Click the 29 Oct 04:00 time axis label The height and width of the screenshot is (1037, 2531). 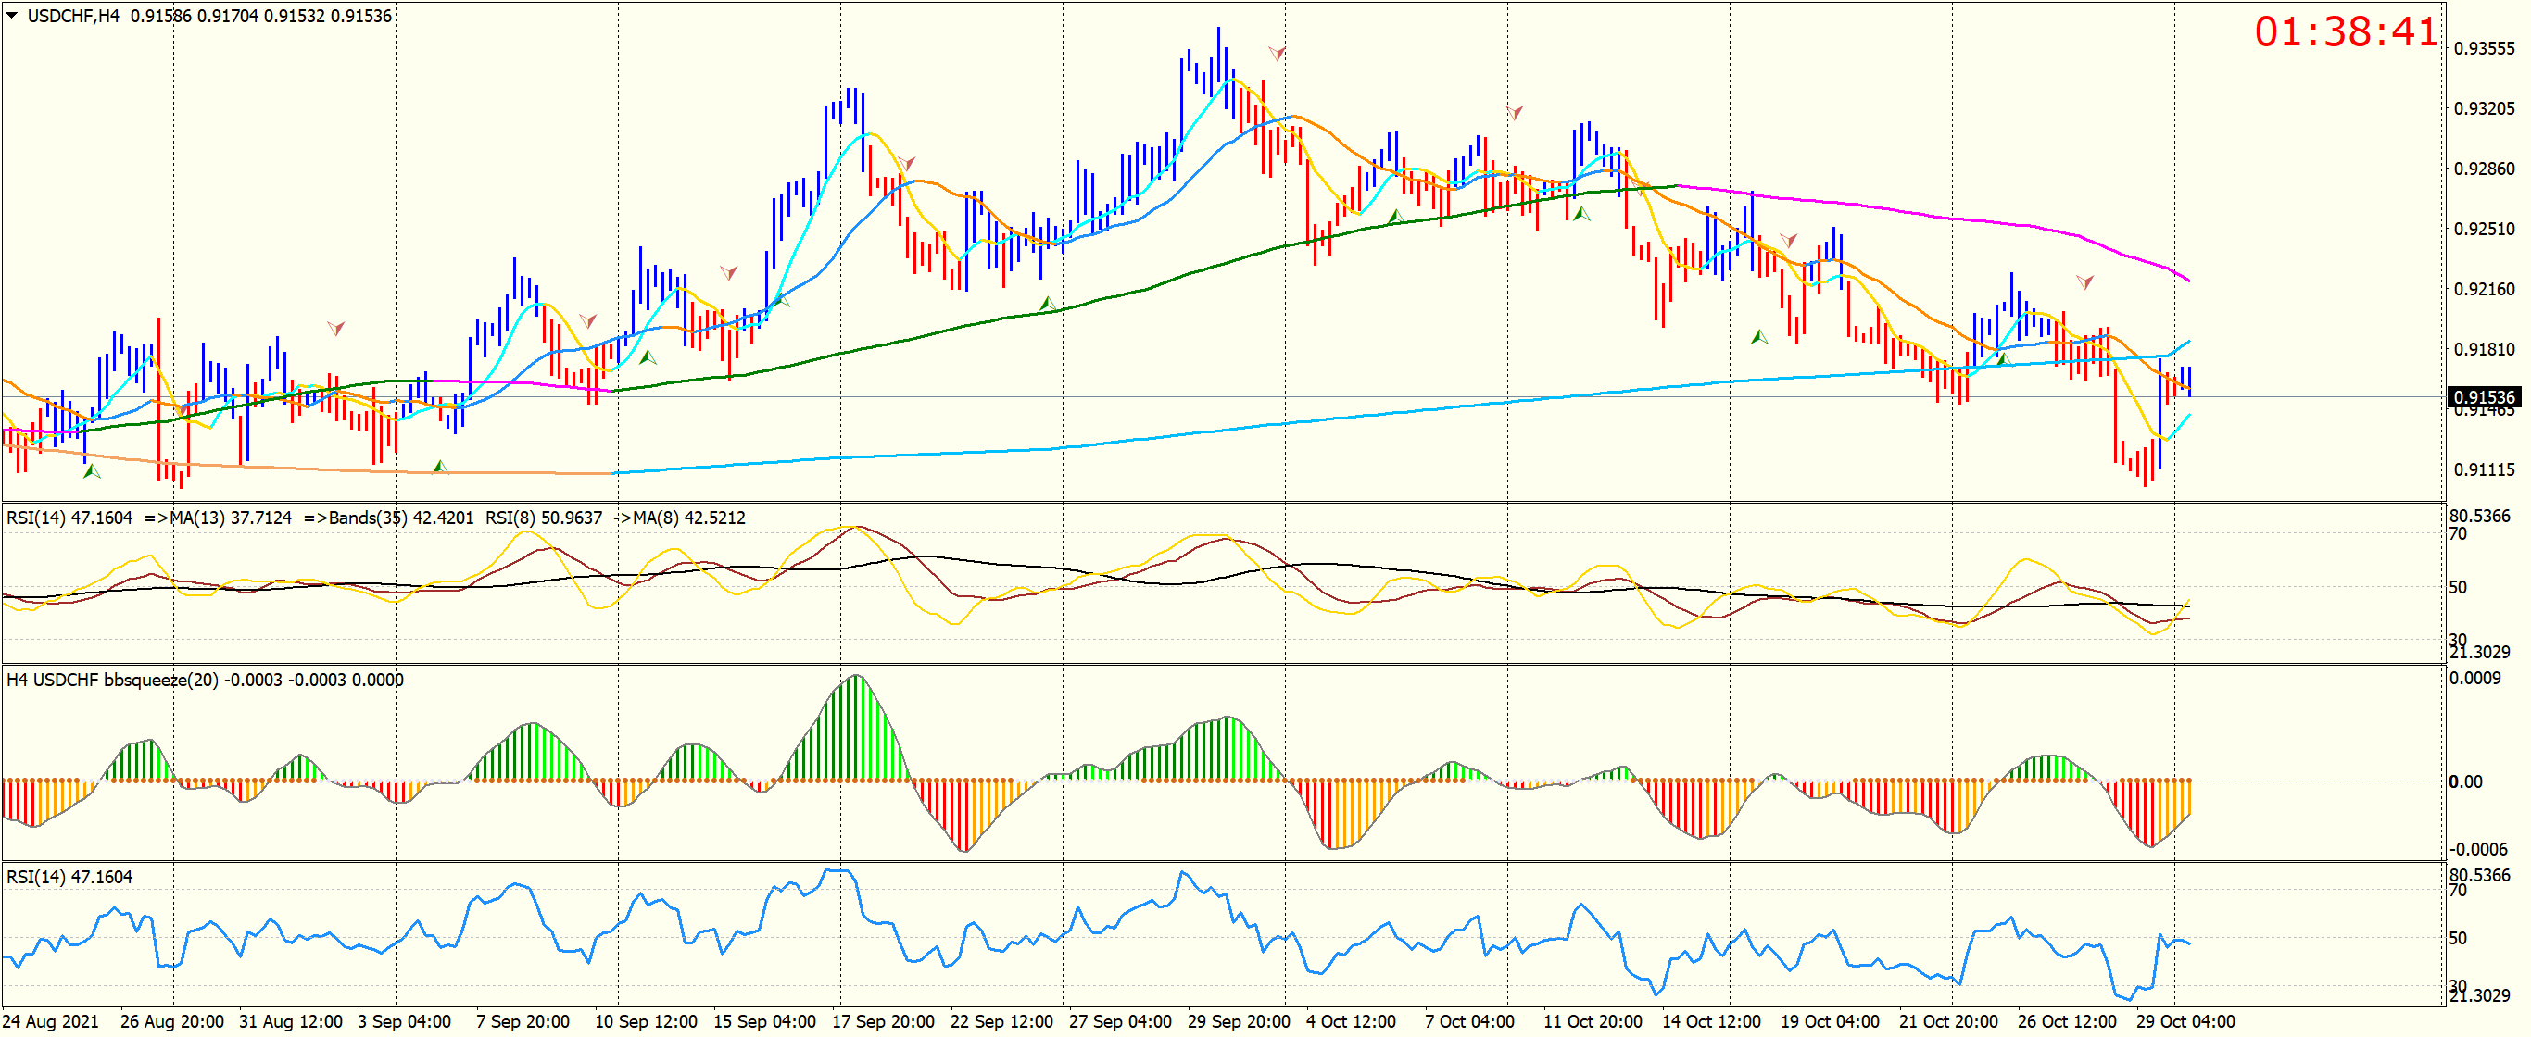2185,1021
